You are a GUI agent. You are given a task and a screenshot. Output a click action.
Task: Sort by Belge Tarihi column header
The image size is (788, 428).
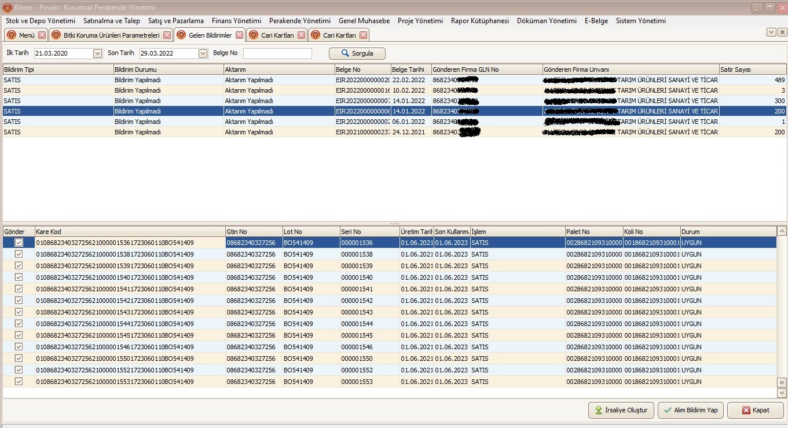coord(411,69)
